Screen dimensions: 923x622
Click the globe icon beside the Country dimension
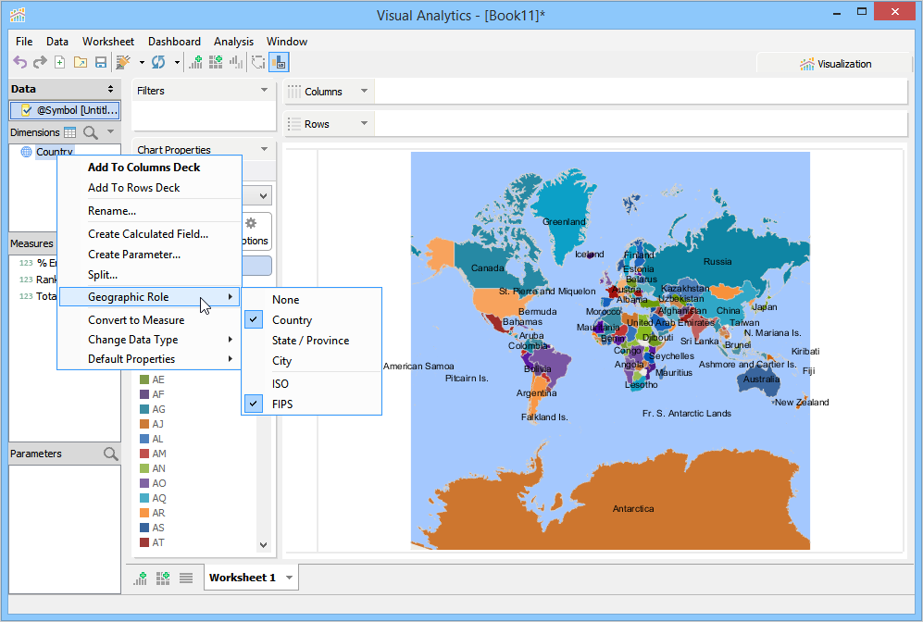pyautogui.click(x=27, y=152)
